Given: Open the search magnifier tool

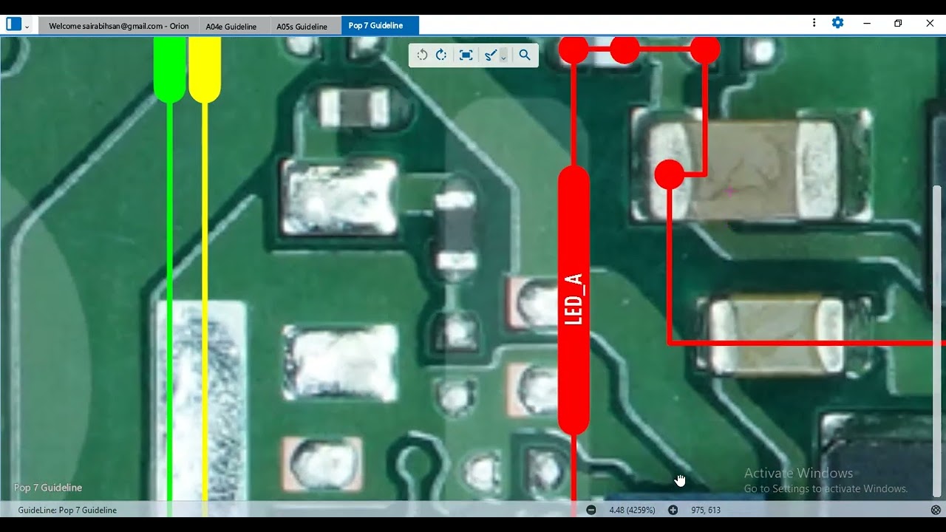Looking at the screenshot, I should tap(525, 55).
